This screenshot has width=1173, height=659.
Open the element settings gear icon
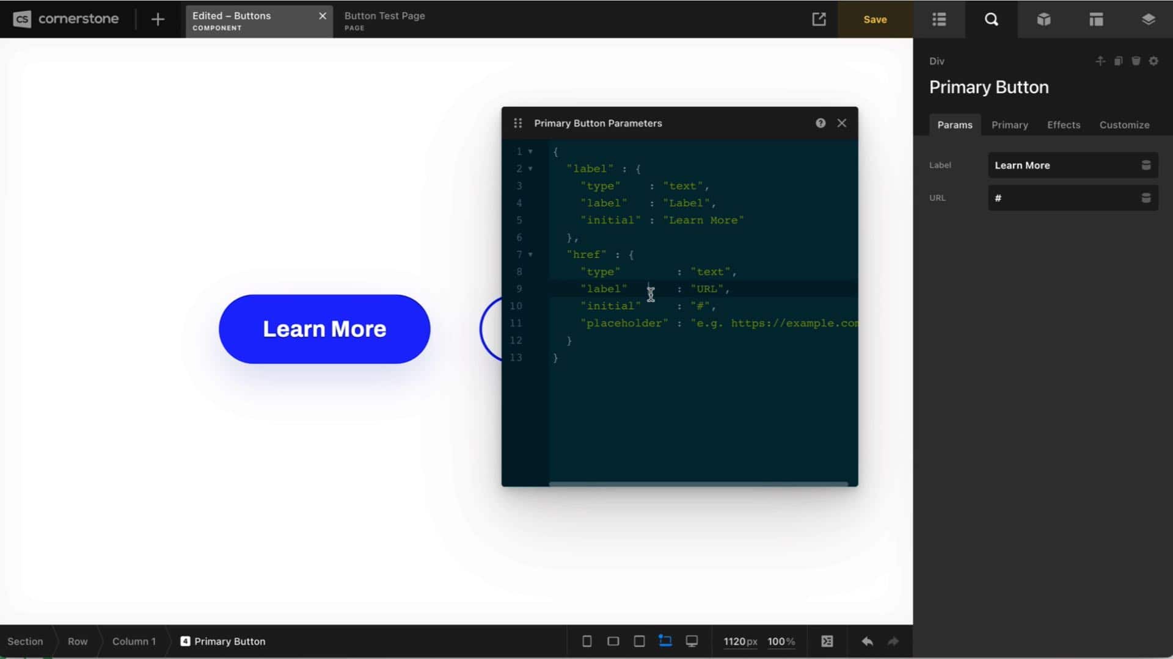1153,61
